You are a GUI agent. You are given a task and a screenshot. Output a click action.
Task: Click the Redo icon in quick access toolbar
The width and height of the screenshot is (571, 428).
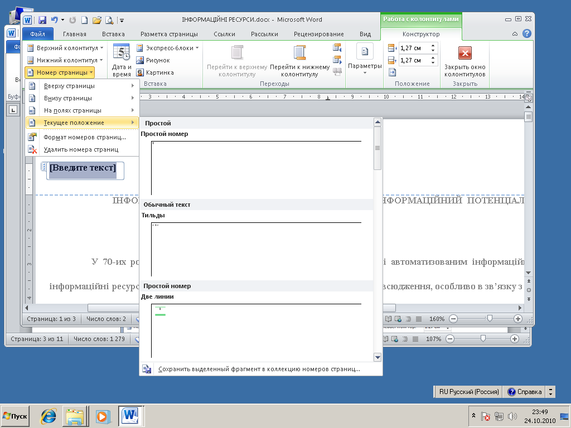72,20
